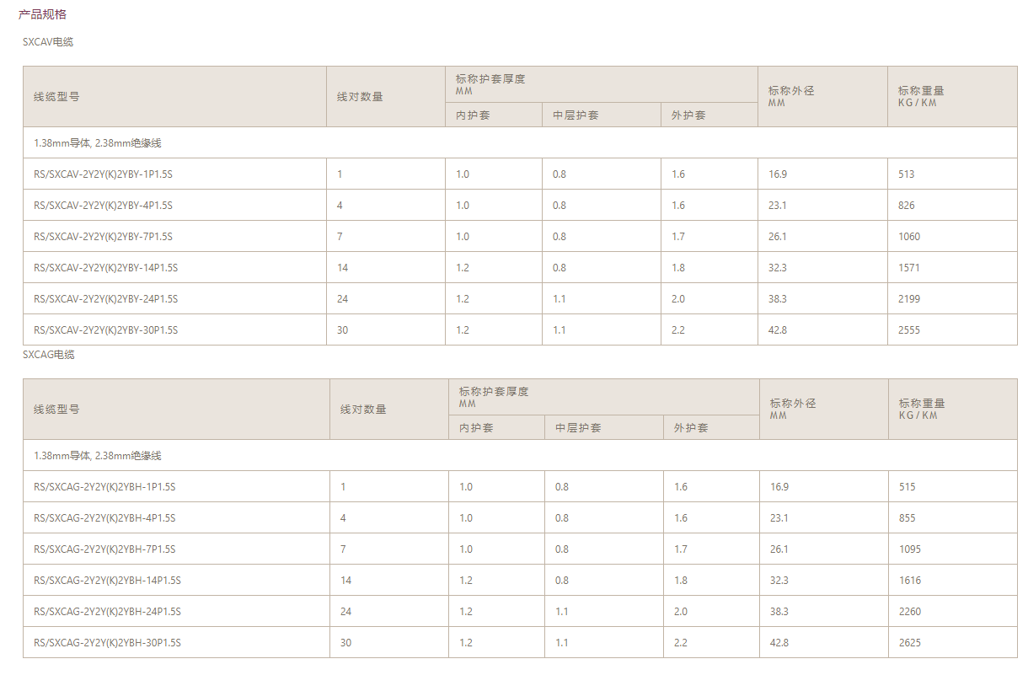Select the weight value 1095
The width and height of the screenshot is (1028, 675).
[910, 549]
